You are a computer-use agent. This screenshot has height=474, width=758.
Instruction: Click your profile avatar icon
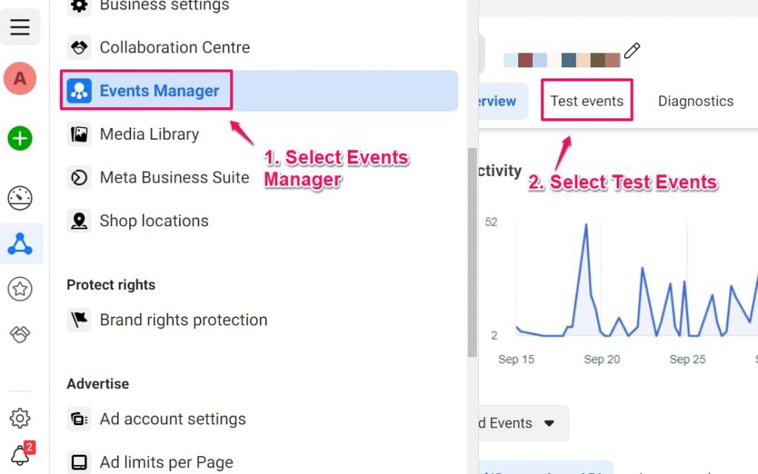pos(20,78)
